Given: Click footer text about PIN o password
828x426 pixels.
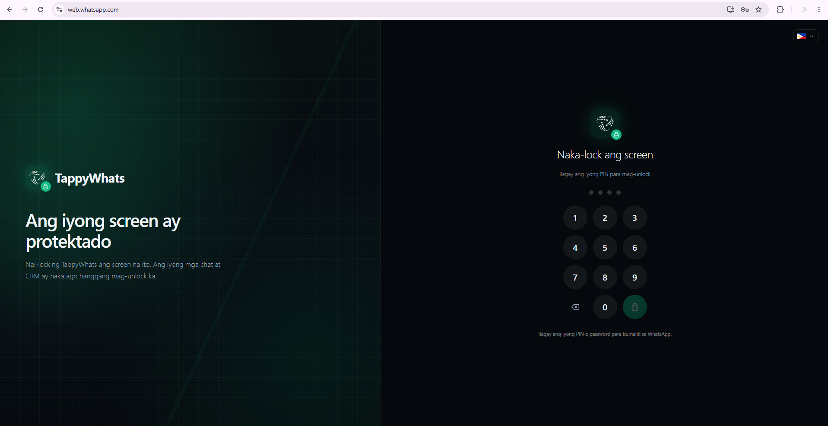Looking at the screenshot, I should (x=605, y=334).
